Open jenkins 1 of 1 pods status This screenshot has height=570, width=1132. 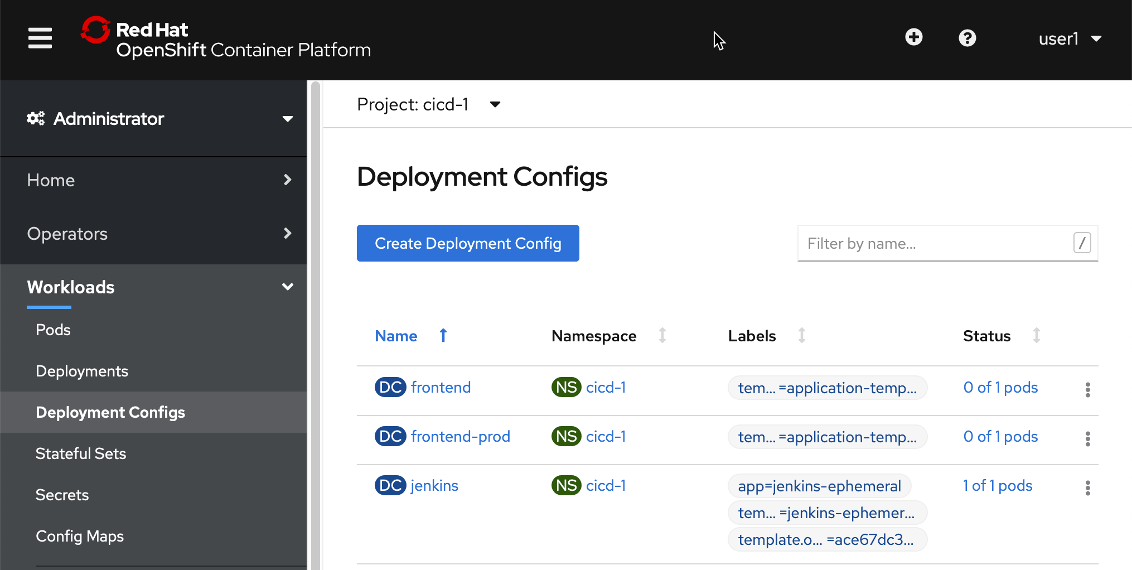[998, 485]
